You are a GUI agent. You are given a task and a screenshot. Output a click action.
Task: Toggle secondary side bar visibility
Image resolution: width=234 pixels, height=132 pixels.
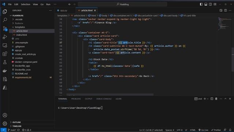(211, 4)
